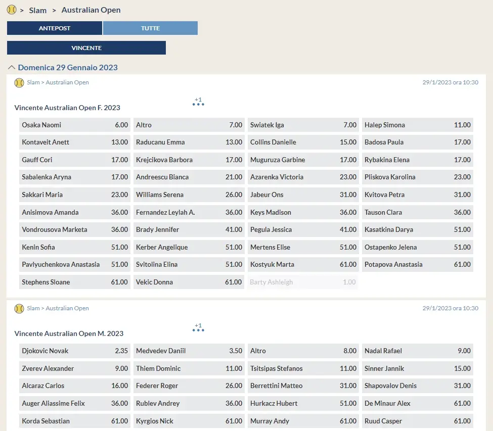Go to Slam in the top breadcrumb

tap(38, 11)
